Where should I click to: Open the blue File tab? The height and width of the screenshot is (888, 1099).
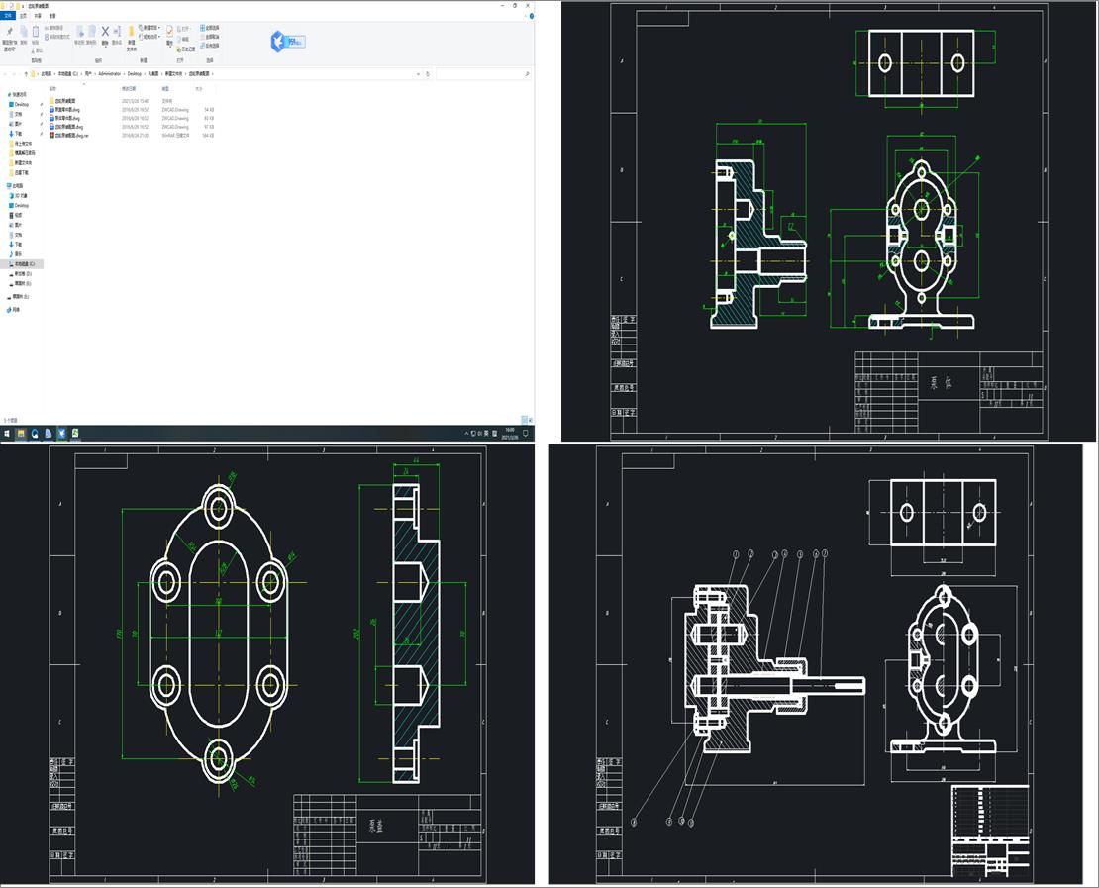(8, 16)
